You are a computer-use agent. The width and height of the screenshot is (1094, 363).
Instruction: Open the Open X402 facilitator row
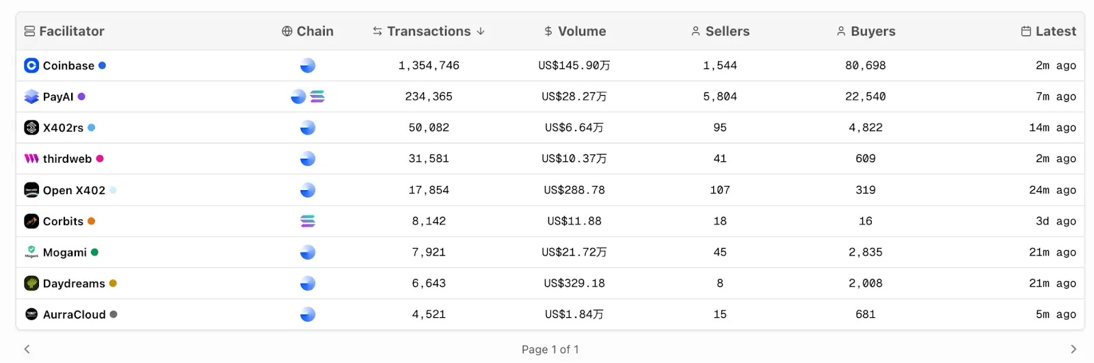[74, 190]
